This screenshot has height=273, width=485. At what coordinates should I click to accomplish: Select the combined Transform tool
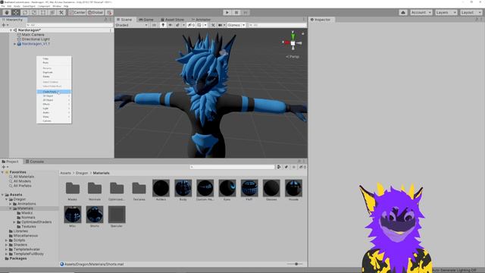(x=52, y=12)
